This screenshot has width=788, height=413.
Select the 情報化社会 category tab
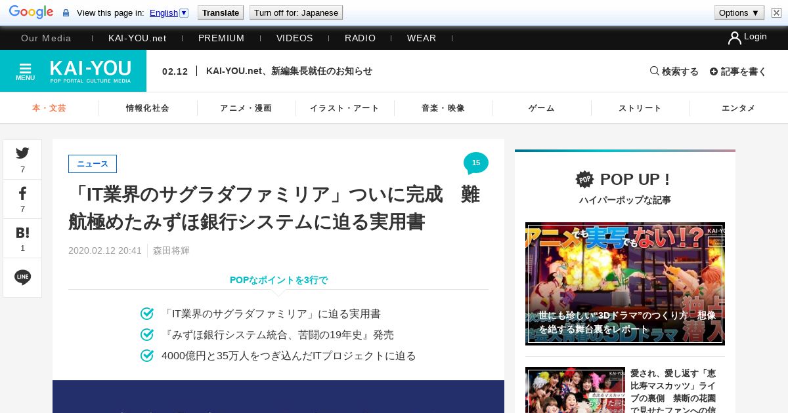point(148,108)
